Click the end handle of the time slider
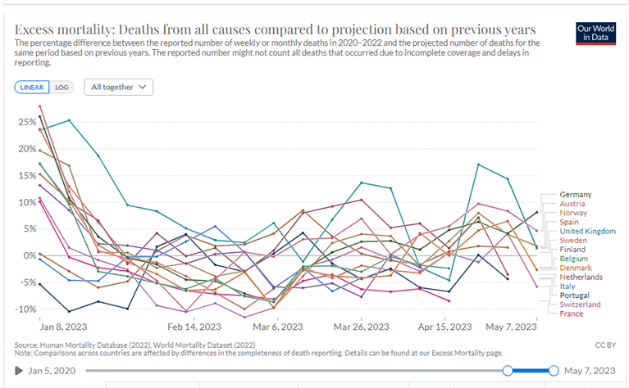This screenshot has height=388, width=629. [x=554, y=371]
